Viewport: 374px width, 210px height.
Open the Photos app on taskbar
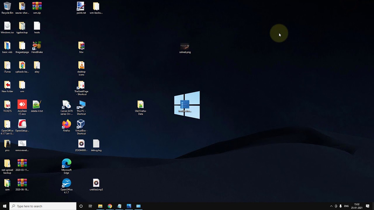[x=129, y=206]
